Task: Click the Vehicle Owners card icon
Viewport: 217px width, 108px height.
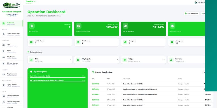Action: pos(31,42)
